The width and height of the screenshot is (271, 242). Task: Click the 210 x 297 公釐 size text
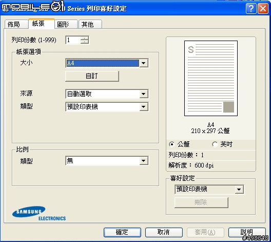210,131
